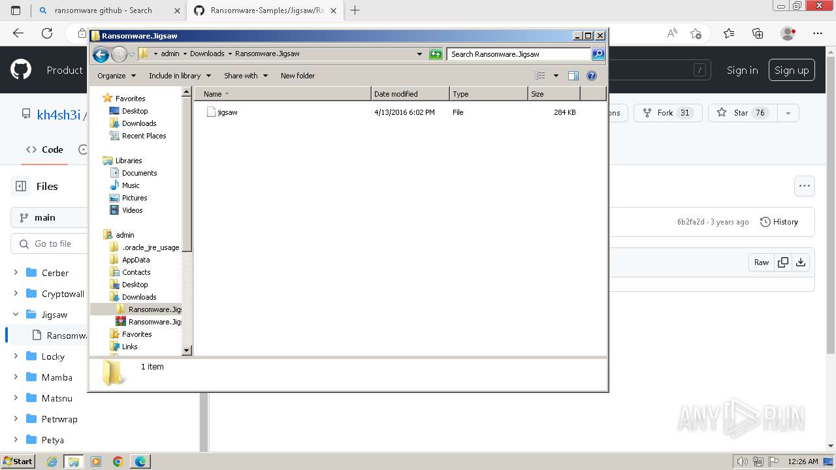This screenshot has width=836, height=470.
Task: Click GitHub logo home icon
Action: [21, 70]
